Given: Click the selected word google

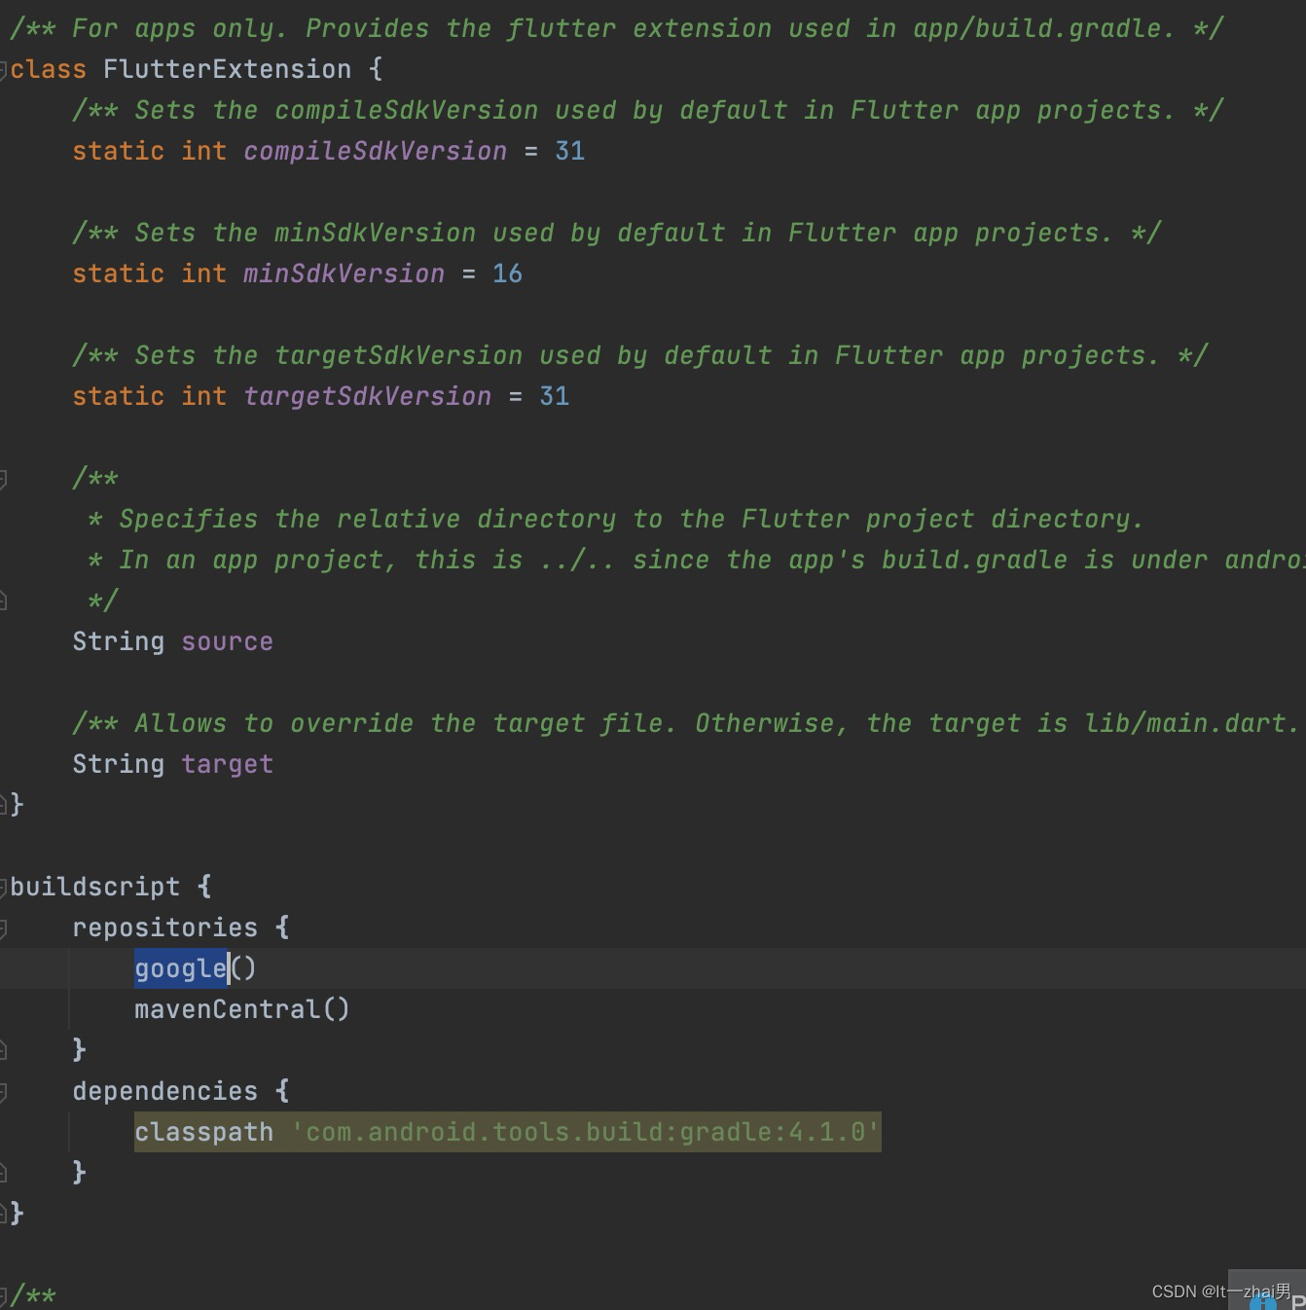Looking at the screenshot, I should (181, 968).
